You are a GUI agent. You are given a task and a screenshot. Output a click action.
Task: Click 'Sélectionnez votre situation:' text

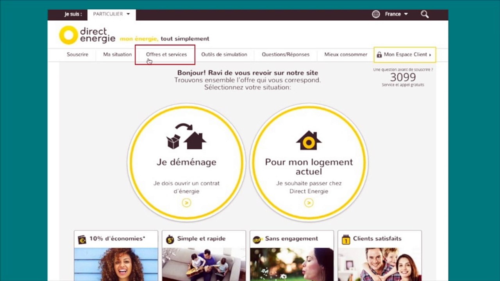coord(248,87)
